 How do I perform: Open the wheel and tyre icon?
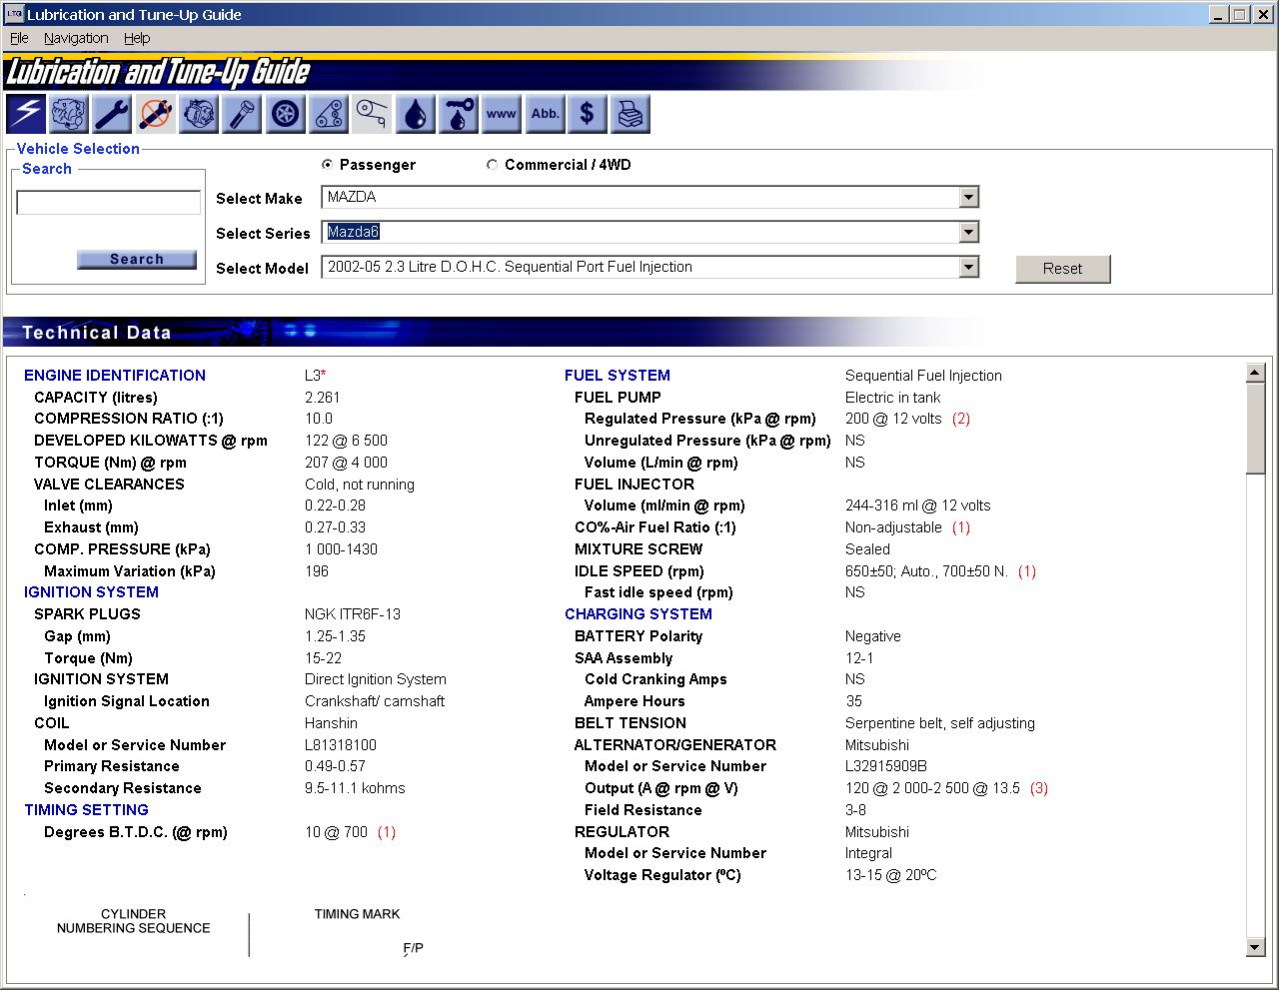click(x=286, y=114)
